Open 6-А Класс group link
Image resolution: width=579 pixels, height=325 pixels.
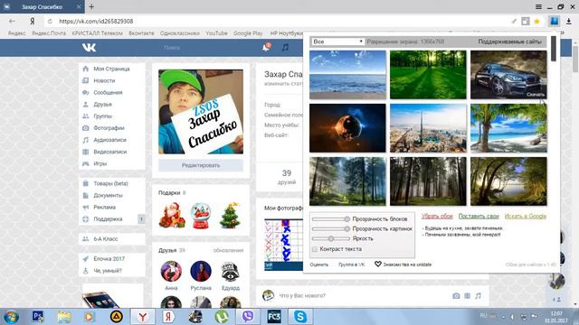pos(111,238)
